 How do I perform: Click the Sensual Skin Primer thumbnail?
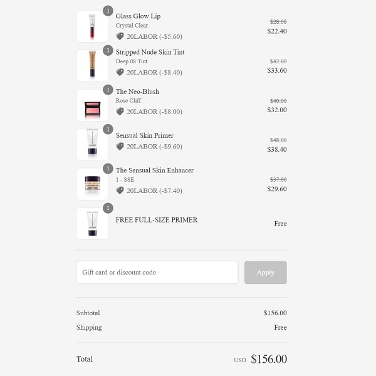click(92, 145)
